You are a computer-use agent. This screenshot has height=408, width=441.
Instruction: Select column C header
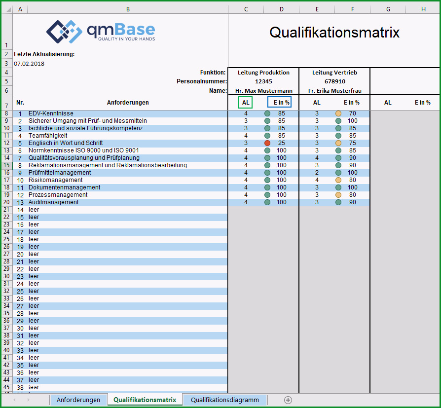coord(246,9)
